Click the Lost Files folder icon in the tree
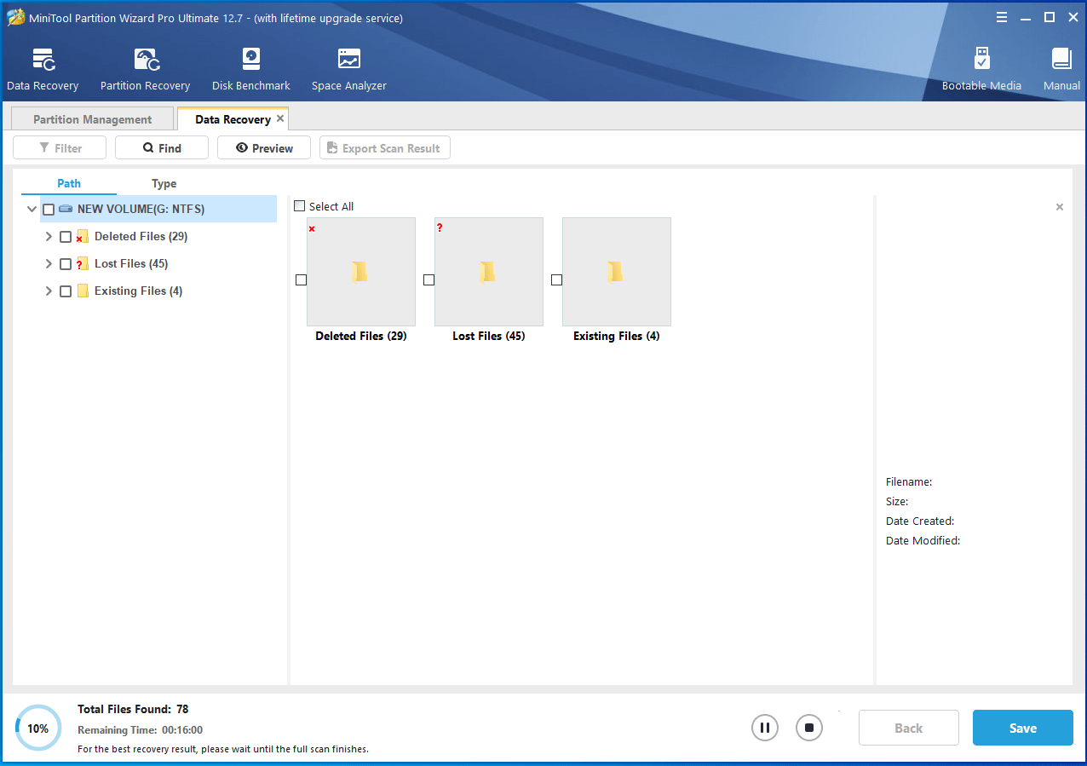The height and width of the screenshot is (766, 1087). (x=83, y=264)
